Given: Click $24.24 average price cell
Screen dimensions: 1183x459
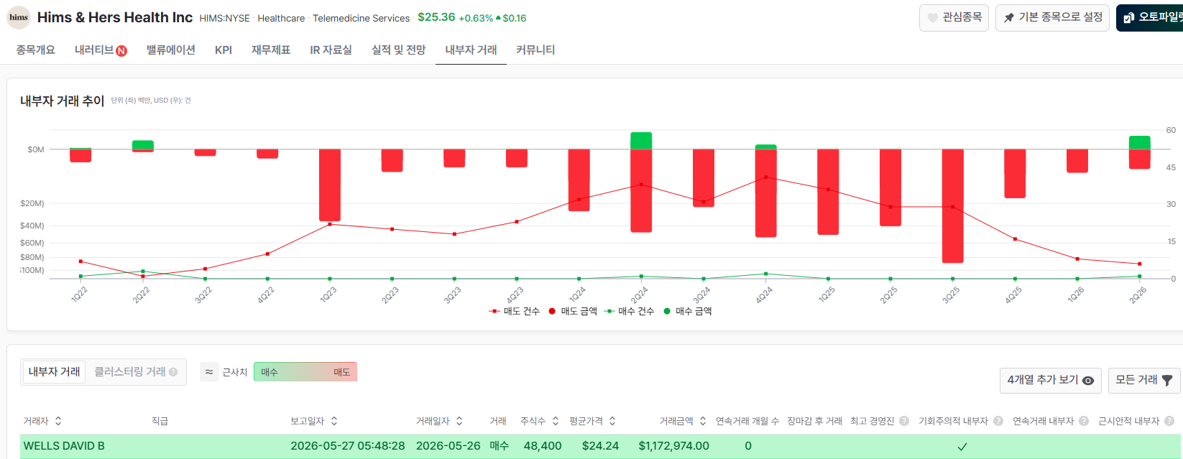Looking at the screenshot, I should click(600, 446).
